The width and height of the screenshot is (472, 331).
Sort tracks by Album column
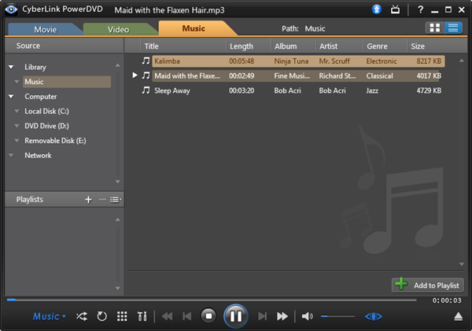pyautogui.click(x=293, y=46)
